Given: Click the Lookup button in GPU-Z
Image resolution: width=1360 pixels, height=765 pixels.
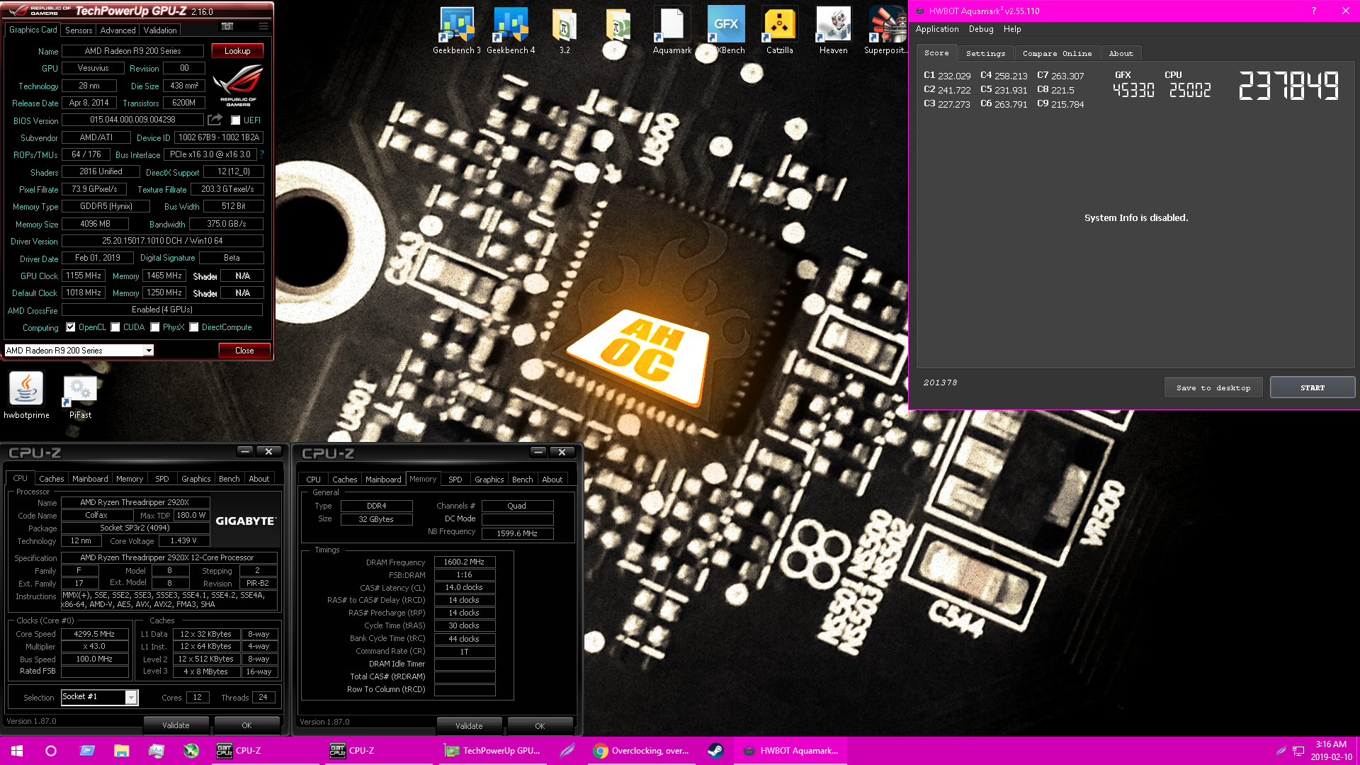Looking at the screenshot, I should pyautogui.click(x=237, y=51).
